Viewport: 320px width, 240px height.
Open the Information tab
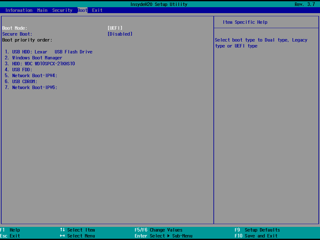coord(19,10)
